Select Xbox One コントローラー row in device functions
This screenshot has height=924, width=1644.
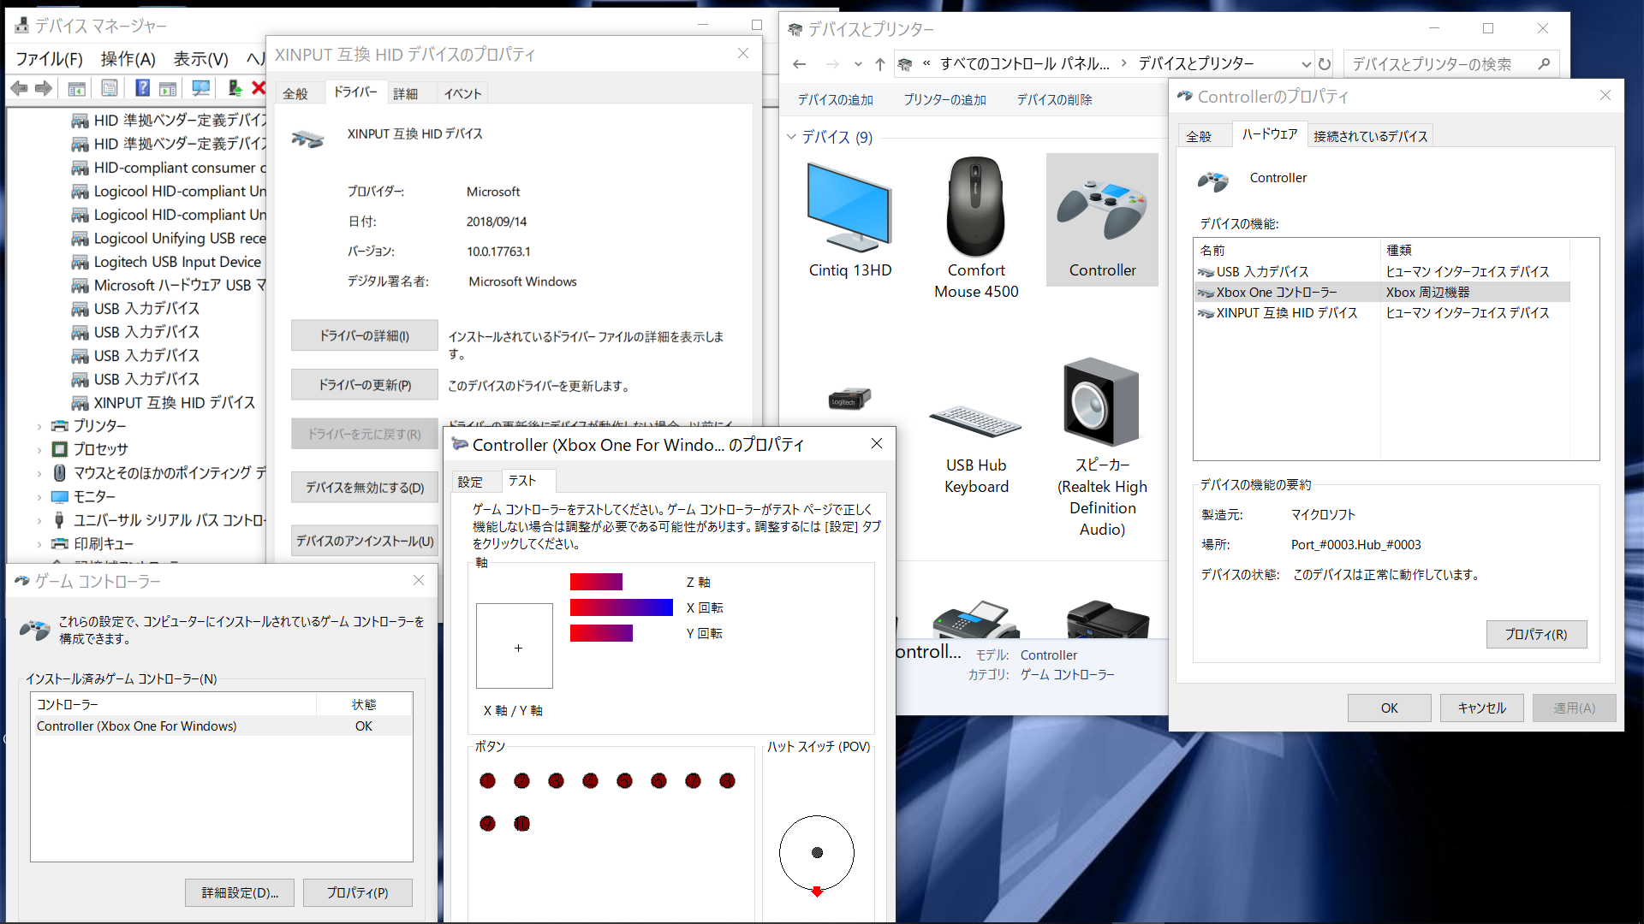pyautogui.click(x=1381, y=292)
